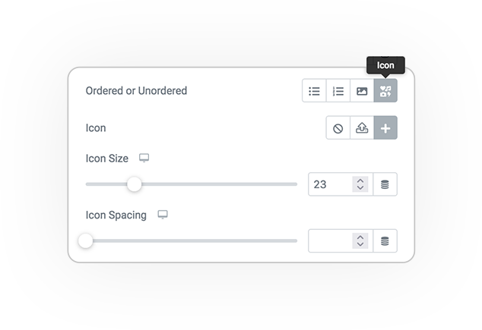Screen dimensions: 482x330
Task: Choose the ordered numbered list option
Action: [338, 91]
